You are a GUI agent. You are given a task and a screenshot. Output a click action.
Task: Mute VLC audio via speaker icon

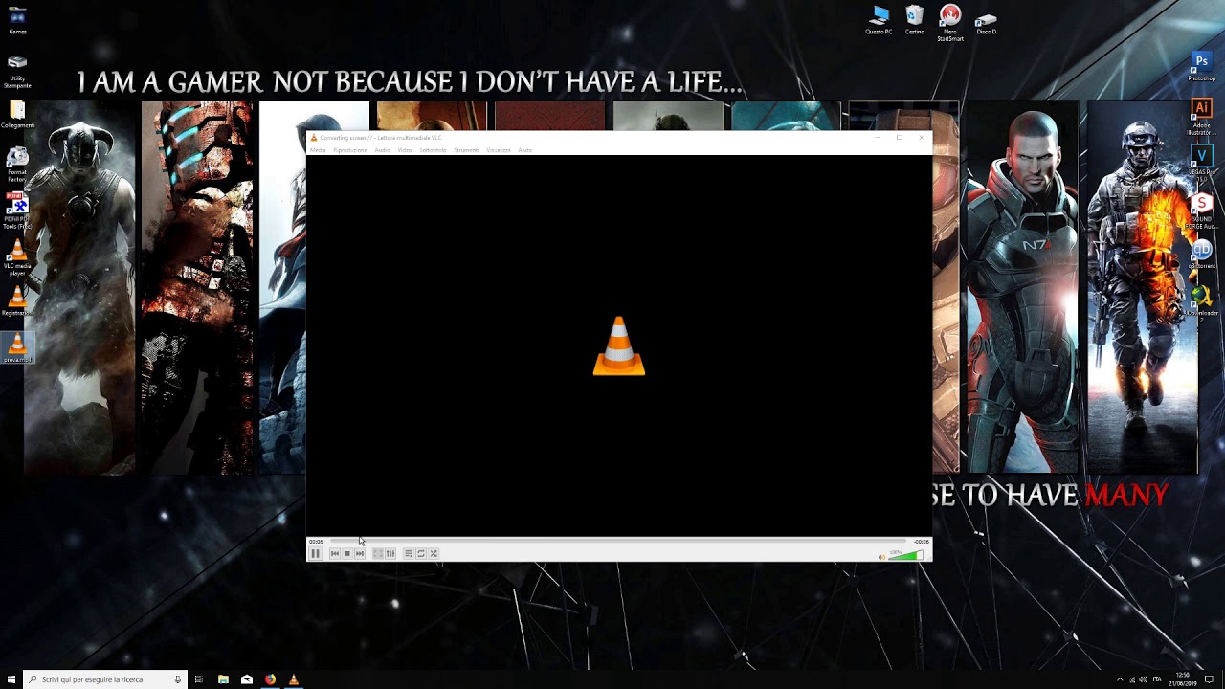(881, 556)
